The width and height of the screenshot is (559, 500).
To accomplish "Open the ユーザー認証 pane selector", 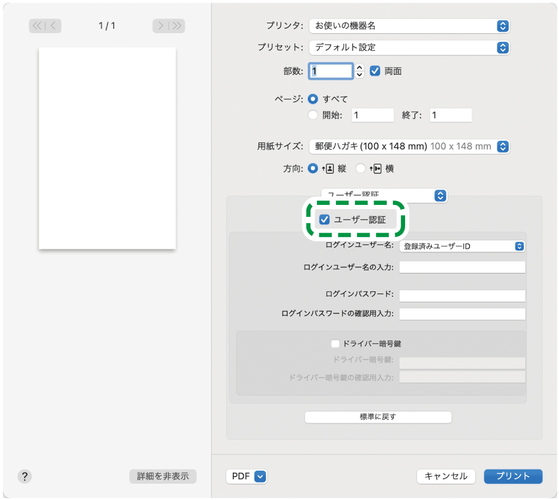I will point(440,196).
